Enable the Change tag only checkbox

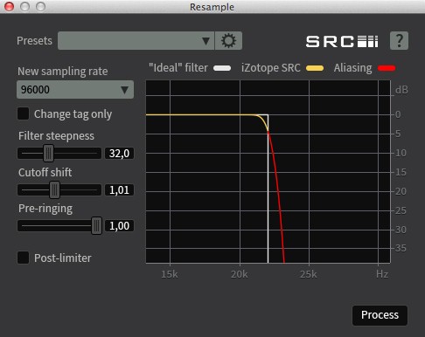tap(23, 113)
